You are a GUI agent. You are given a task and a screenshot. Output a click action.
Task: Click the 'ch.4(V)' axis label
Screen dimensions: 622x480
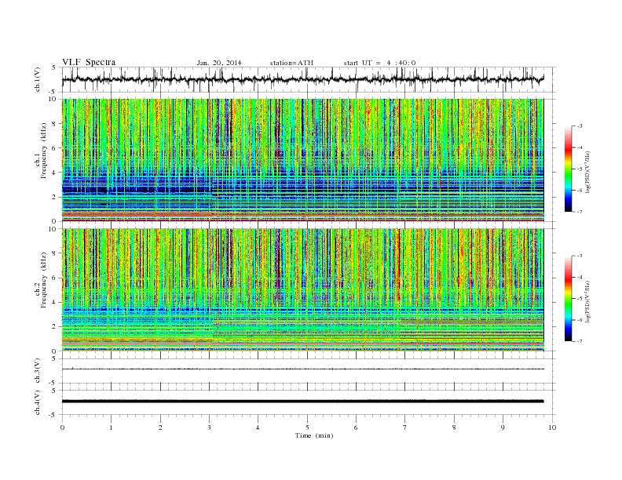(38, 402)
